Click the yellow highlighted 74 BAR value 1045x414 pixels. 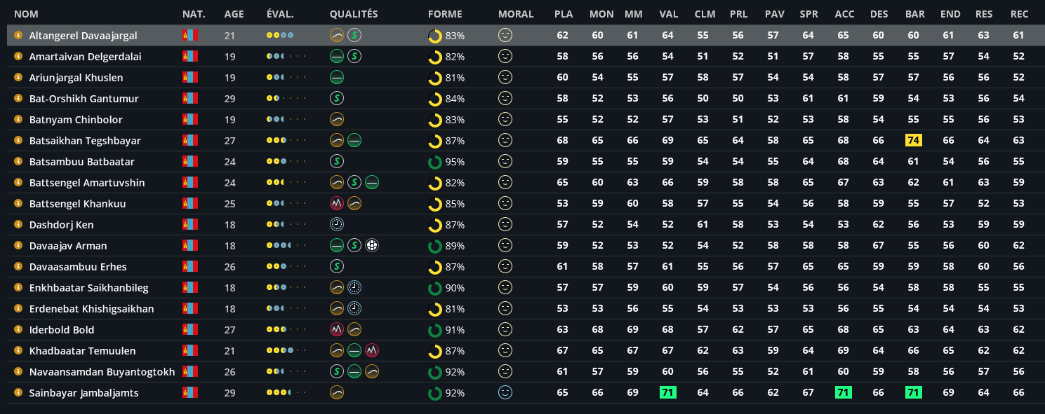[x=914, y=140]
